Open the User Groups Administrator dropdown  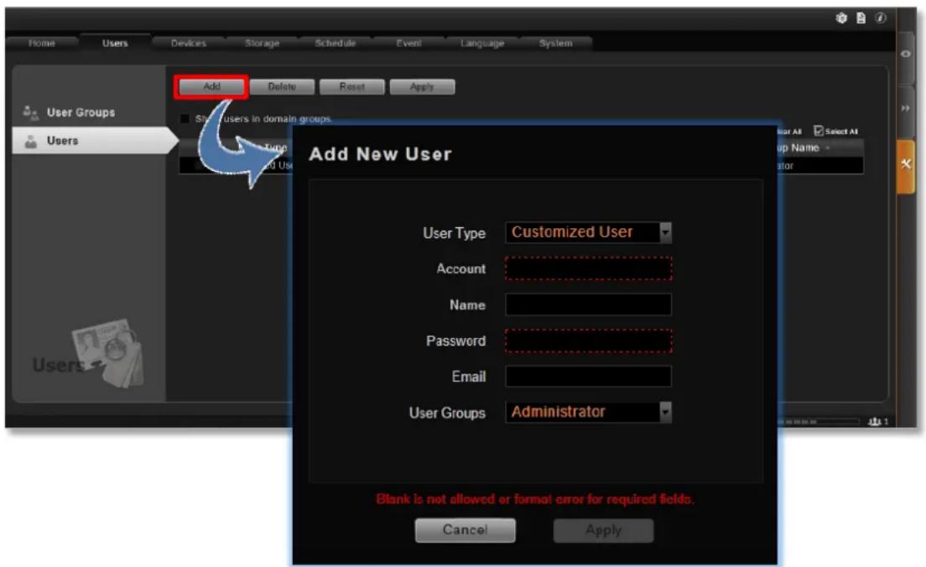click(588, 412)
